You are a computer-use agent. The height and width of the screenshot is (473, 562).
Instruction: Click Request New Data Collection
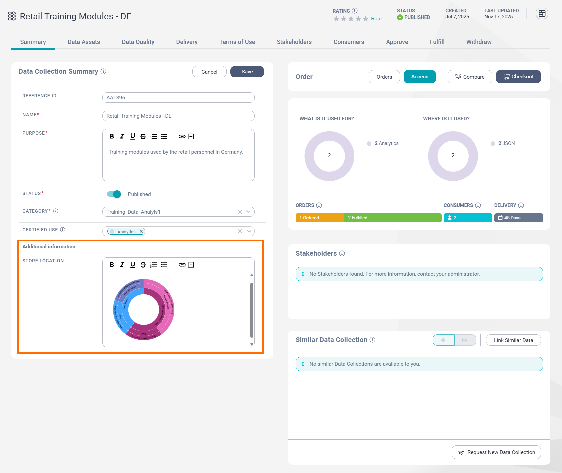click(496, 452)
